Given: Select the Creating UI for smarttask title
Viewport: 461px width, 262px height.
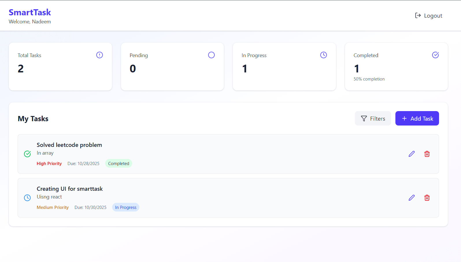Looking at the screenshot, I should coord(70,189).
